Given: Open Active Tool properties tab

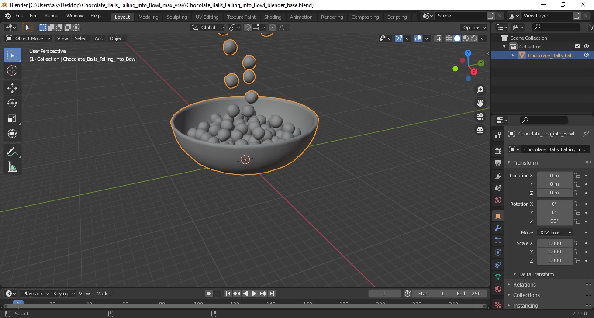Looking at the screenshot, I should point(497,135).
